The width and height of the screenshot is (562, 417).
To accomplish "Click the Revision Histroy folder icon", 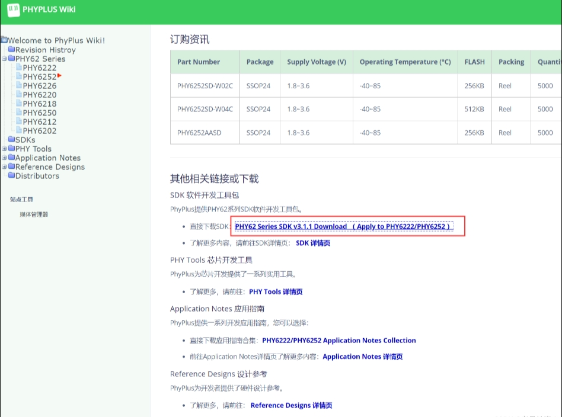I will pyautogui.click(x=12, y=49).
